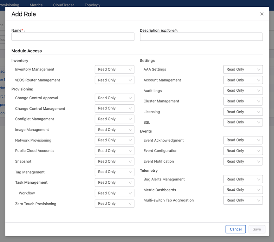Open the Provisioning tab in background

(9, 5)
